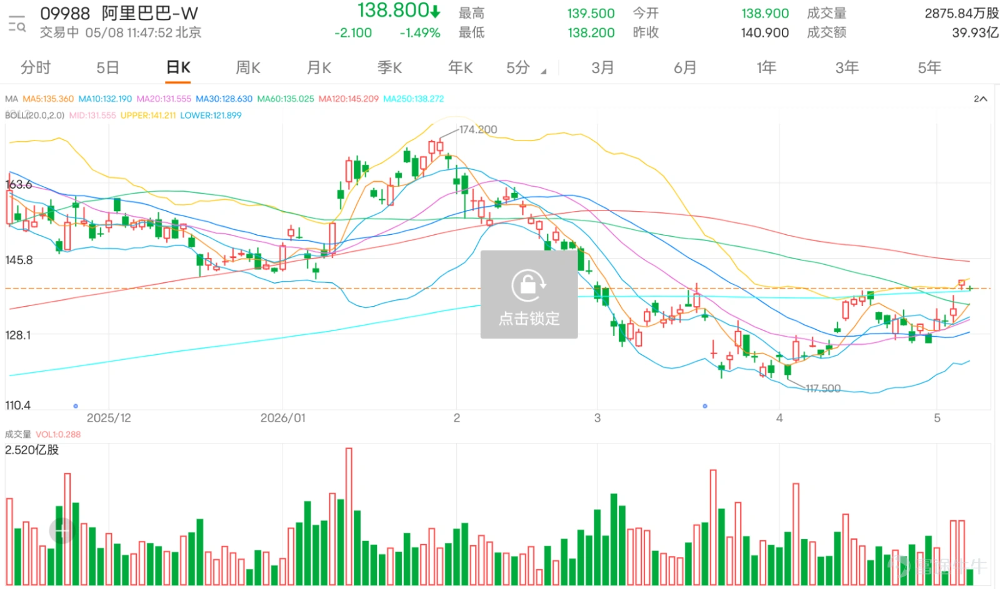Switch to the 分时 tab

click(36, 67)
